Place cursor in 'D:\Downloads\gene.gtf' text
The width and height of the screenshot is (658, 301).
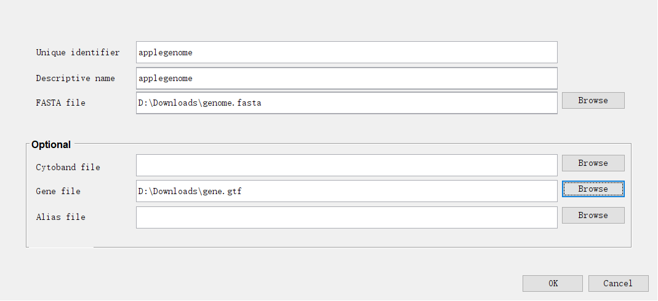pos(190,191)
